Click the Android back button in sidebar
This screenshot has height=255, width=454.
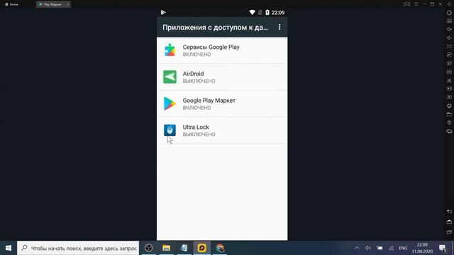449,212
